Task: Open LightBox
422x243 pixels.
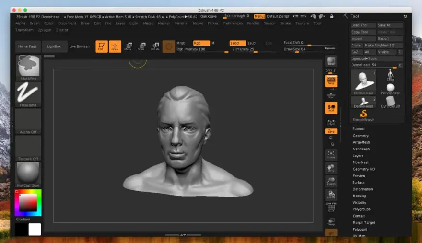Action: (54, 46)
